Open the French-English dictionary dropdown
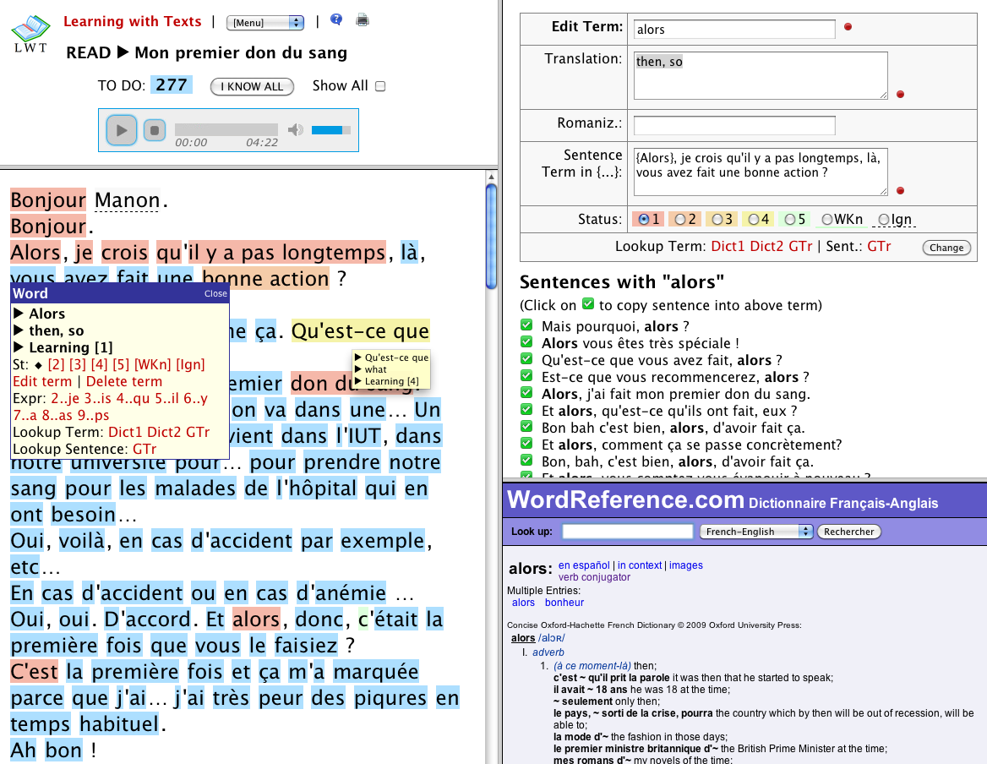 pos(756,532)
